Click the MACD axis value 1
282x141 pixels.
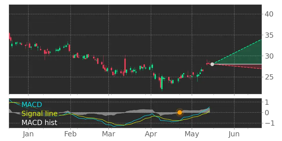267,102
